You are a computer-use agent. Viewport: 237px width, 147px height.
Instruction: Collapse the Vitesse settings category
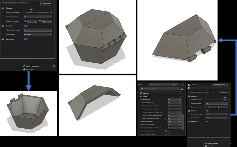pyautogui.click(x=161, y=96)
